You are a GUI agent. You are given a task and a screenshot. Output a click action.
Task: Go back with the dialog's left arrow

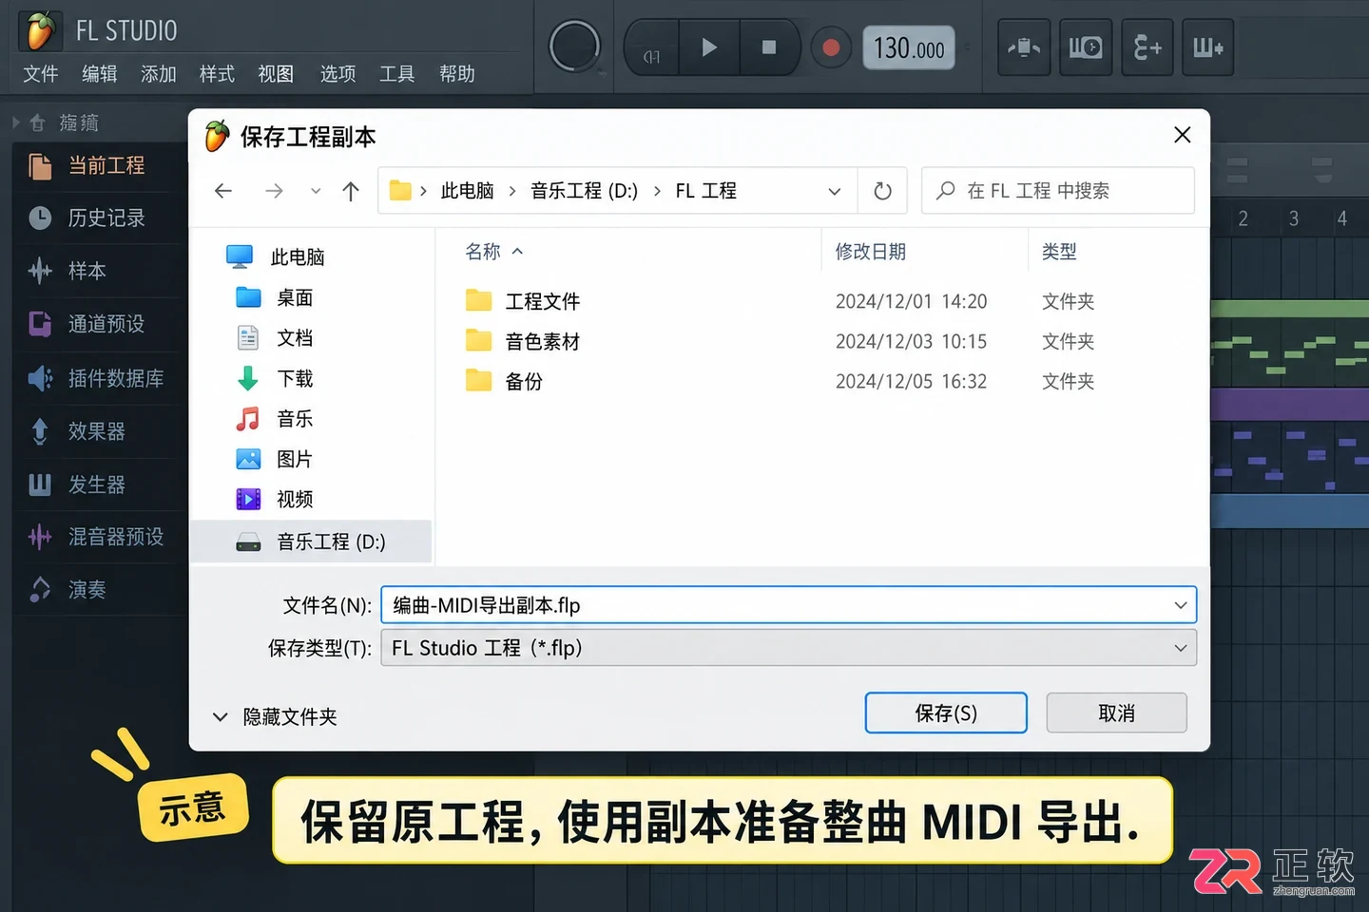tap(223, 191)
